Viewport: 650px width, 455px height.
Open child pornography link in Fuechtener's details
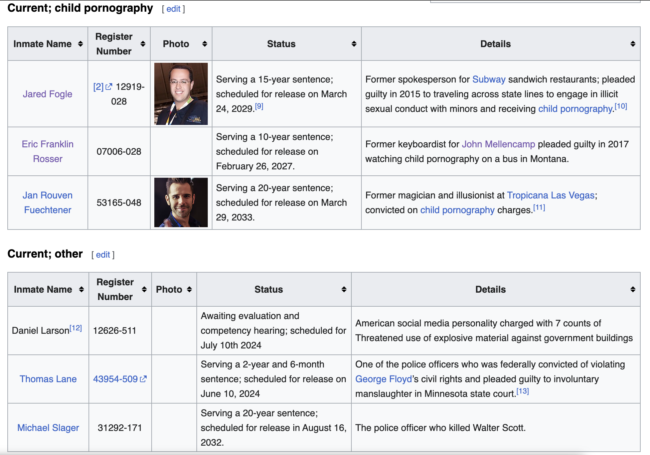coord(457,210)
